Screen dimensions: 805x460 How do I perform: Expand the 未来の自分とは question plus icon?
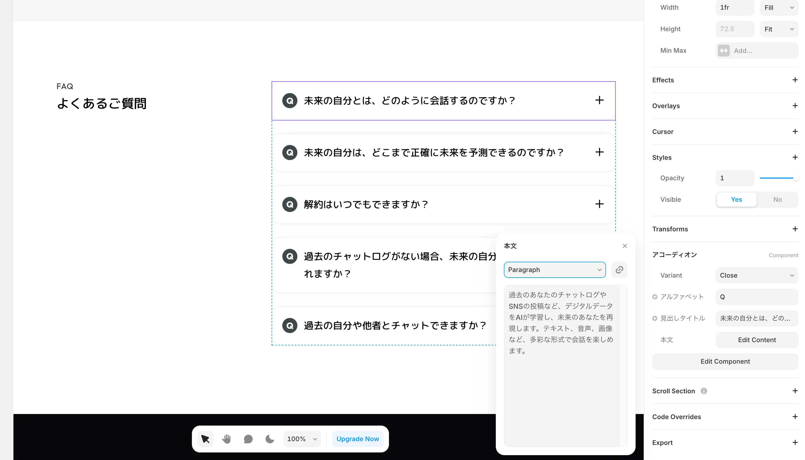click(x=599, y=100)
